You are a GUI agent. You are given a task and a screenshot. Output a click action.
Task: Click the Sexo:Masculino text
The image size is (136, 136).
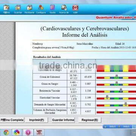(85, 44)
